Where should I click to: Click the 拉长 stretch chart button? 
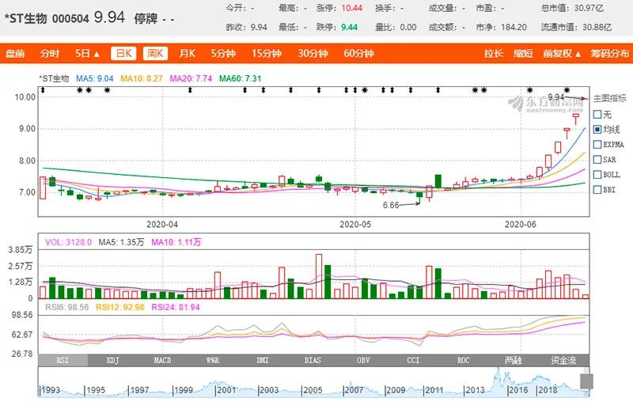(493, 54)
